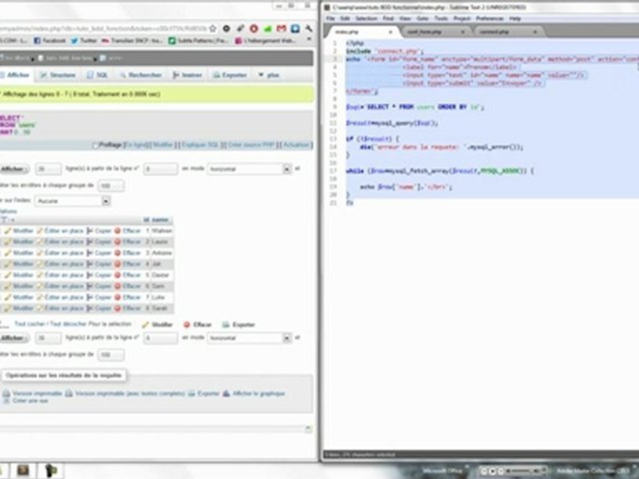The height and width of the screenshot is (479, 639).
Task: Click the red circular extension icon
Action: tap(254, 29)
